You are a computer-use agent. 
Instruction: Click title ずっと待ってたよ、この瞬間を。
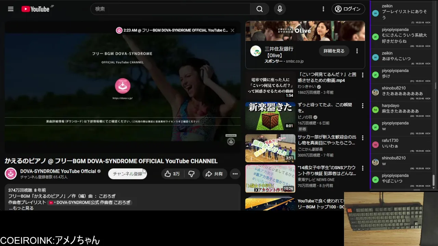pos(325,108)
